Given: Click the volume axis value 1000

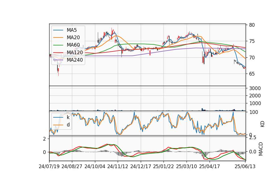Looking at the screenshot, I should click(x=255, y=103).
